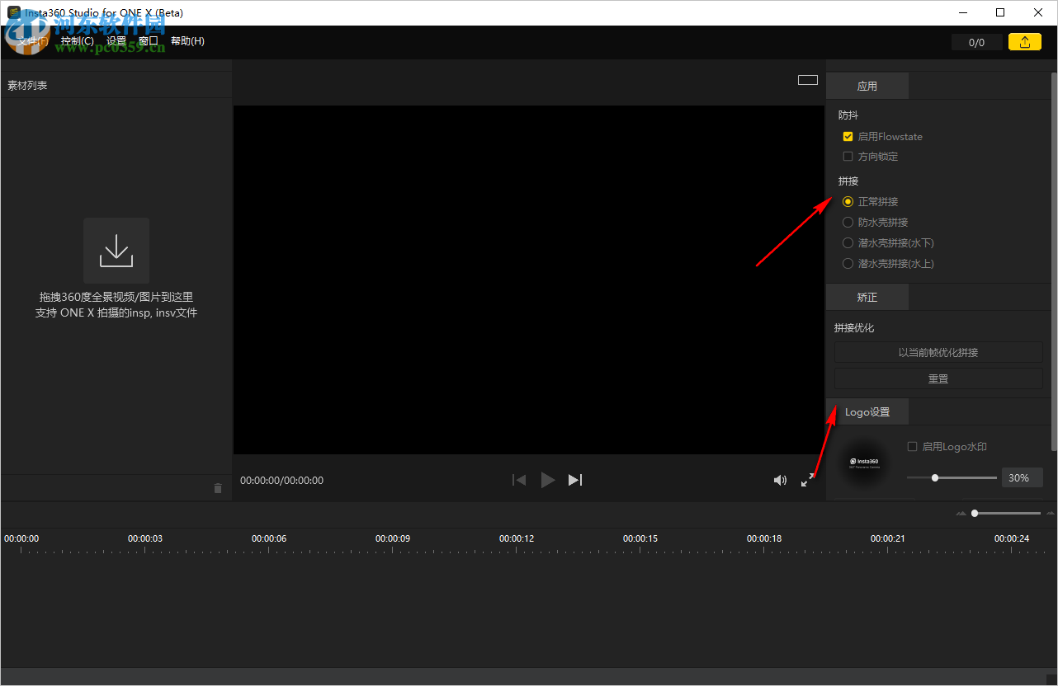Click the yellow export button
The height and width of the screenshot is (686, 1058).
point(1024,42)
